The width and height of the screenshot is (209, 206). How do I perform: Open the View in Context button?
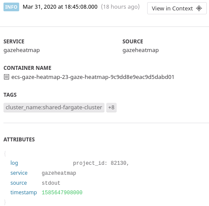point(177,8)
